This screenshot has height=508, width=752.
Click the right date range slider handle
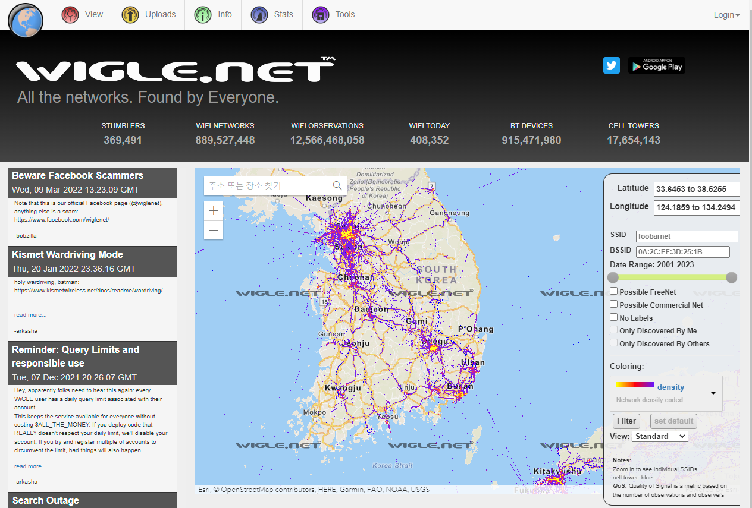point(732,277)
